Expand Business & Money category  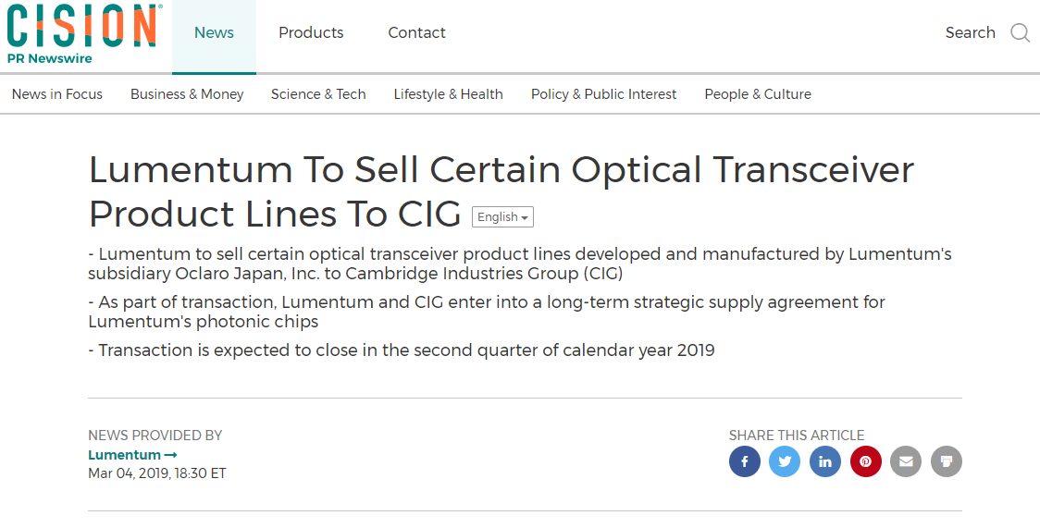pyautogui.click(x=187, y=94)
